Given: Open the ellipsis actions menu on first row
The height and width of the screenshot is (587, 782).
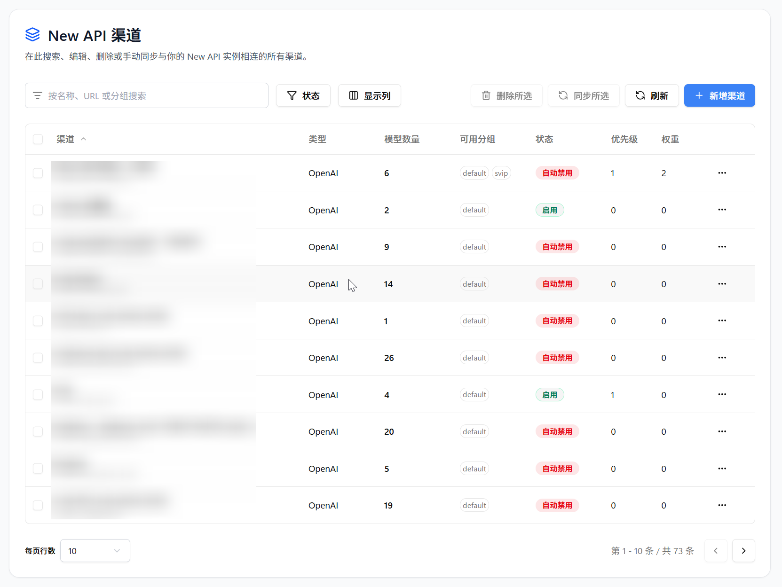Looking at the screenshot, I should pyautogui.click(x=722, y=173).
